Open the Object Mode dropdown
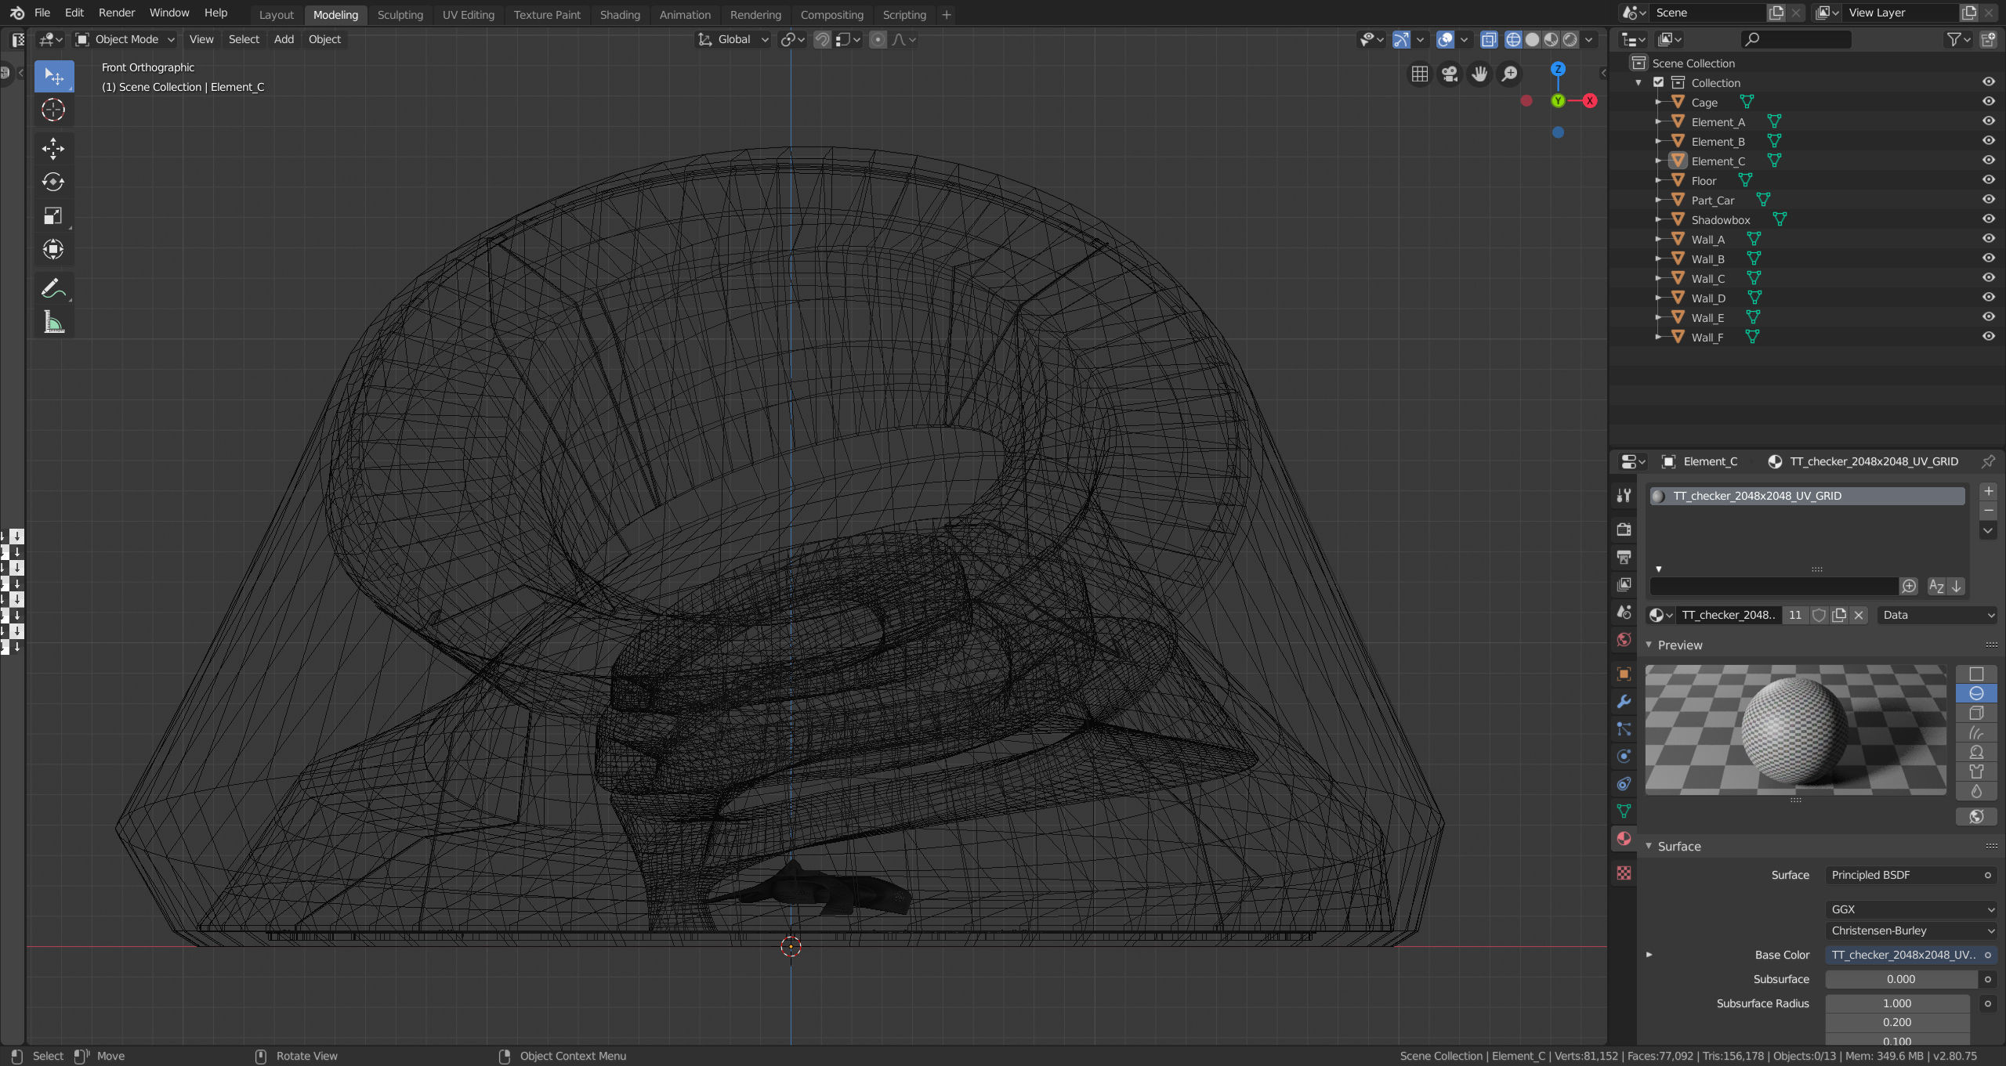This screenshot has width=2006, height=1066. 125,39
